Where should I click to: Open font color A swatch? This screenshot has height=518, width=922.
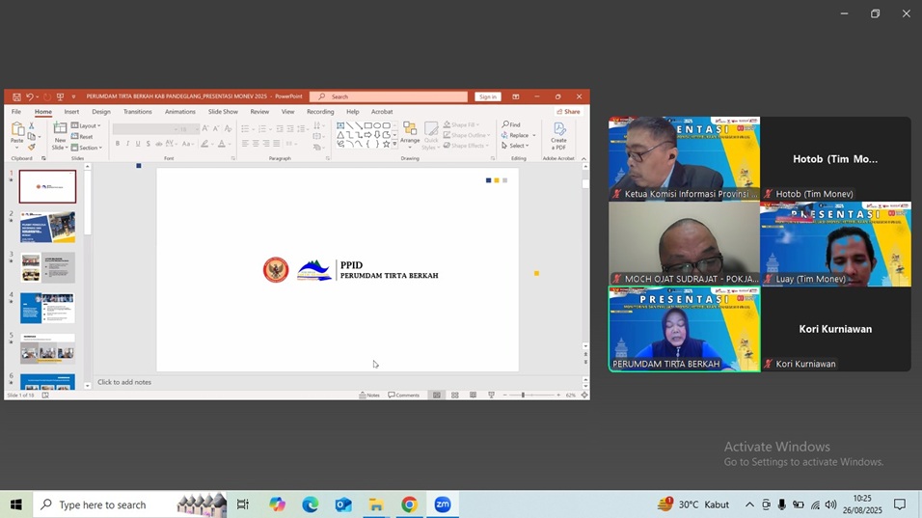[222, 144]
